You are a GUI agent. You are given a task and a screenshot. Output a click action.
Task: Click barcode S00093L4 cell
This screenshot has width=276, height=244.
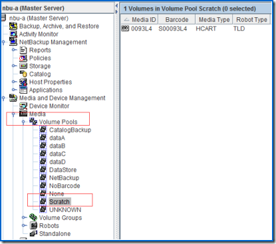(x=173, y=29)
